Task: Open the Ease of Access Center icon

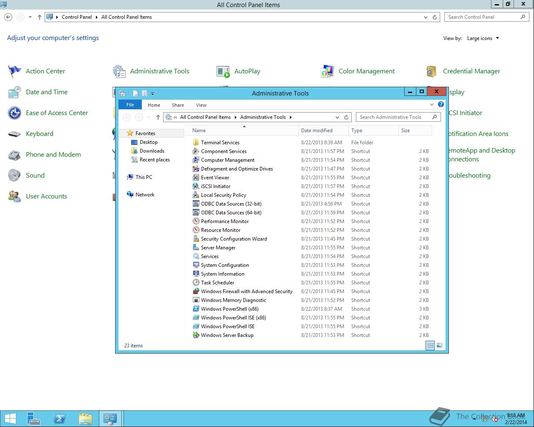Action: (15, 113)
